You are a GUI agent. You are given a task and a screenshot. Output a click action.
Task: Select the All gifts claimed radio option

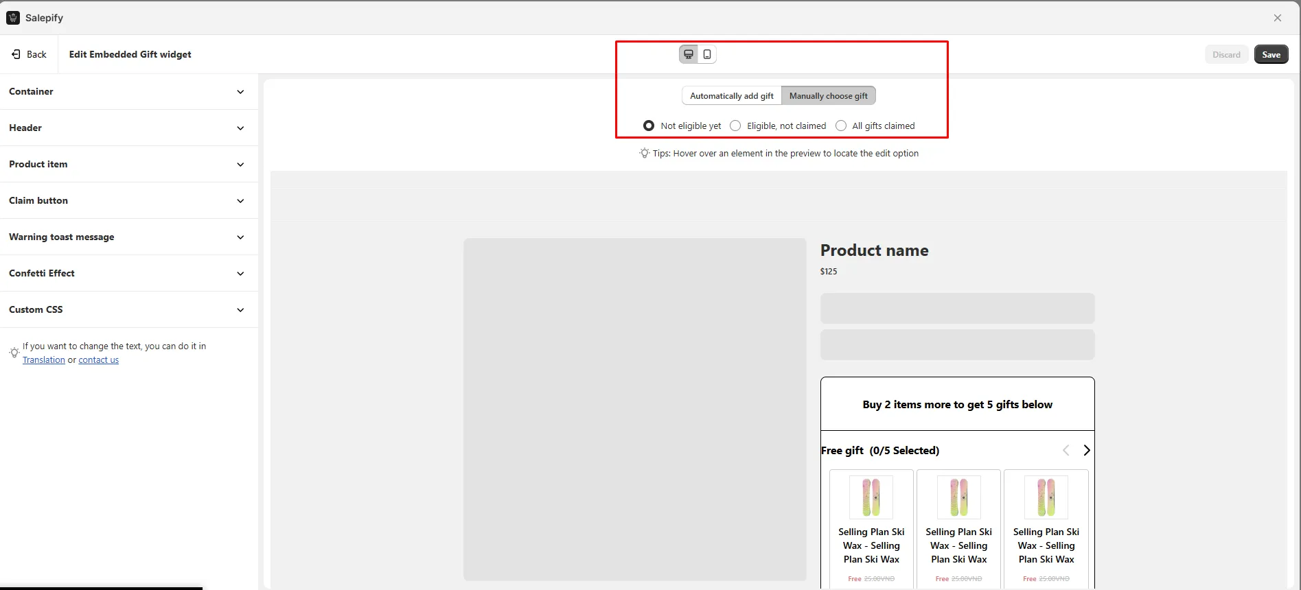click(x=841, y=126)
